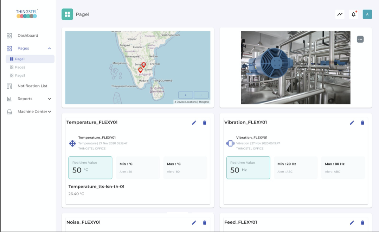Expand the Machine Center menu
Viewport: 379px width, 233px height.
pos(50,112)
